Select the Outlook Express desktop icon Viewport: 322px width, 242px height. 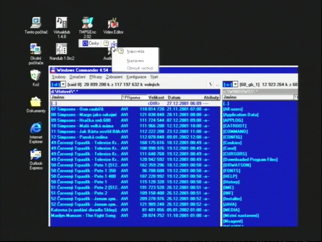click(36, 159)
